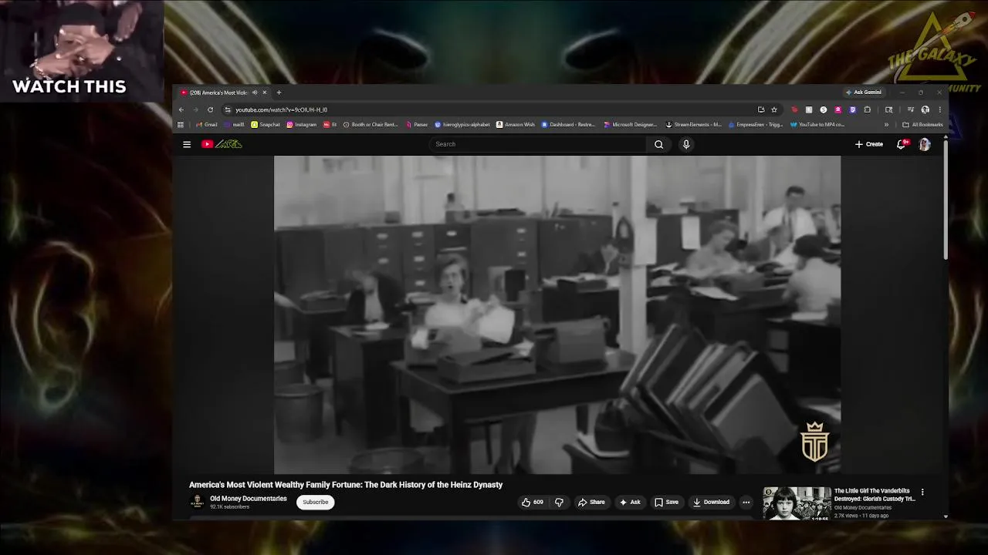Open the Amazon Wish bookmark
The image size is (988, 555).
coord(516,124)
